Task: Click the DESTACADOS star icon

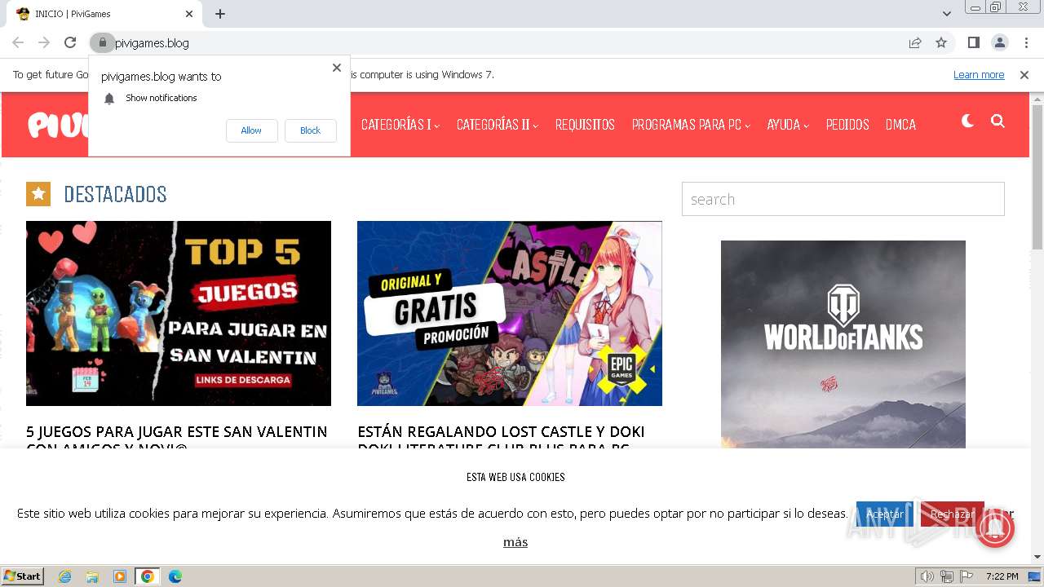Action: 38,194
